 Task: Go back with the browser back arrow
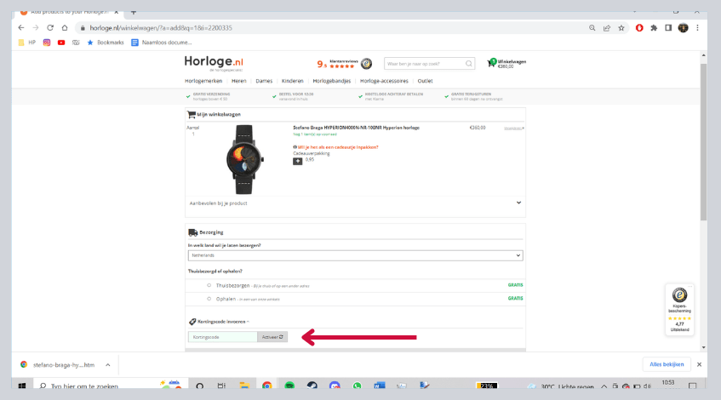pyautogui.click(x=21, y=27)
